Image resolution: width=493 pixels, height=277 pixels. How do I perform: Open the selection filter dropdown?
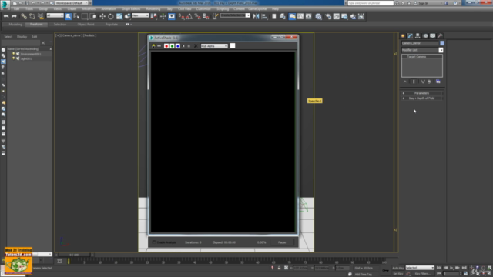pos(55,15)
